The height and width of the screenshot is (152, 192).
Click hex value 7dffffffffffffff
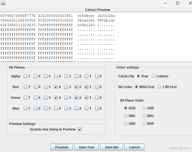click(55, 25)
